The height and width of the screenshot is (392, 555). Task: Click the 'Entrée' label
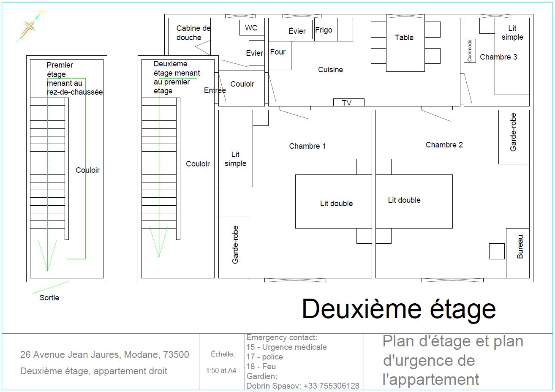pyautogui.click(x=215, y=90)
